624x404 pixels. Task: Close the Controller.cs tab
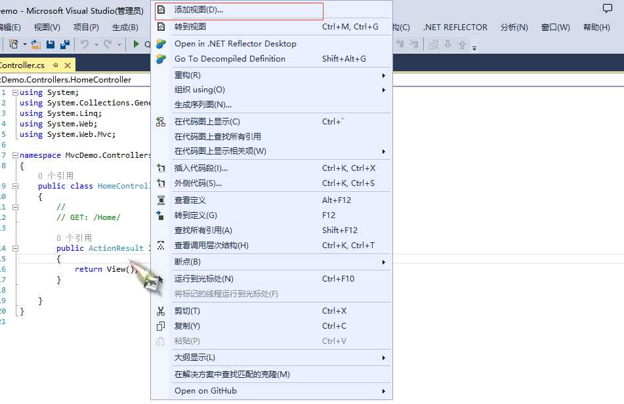point(68,65)
